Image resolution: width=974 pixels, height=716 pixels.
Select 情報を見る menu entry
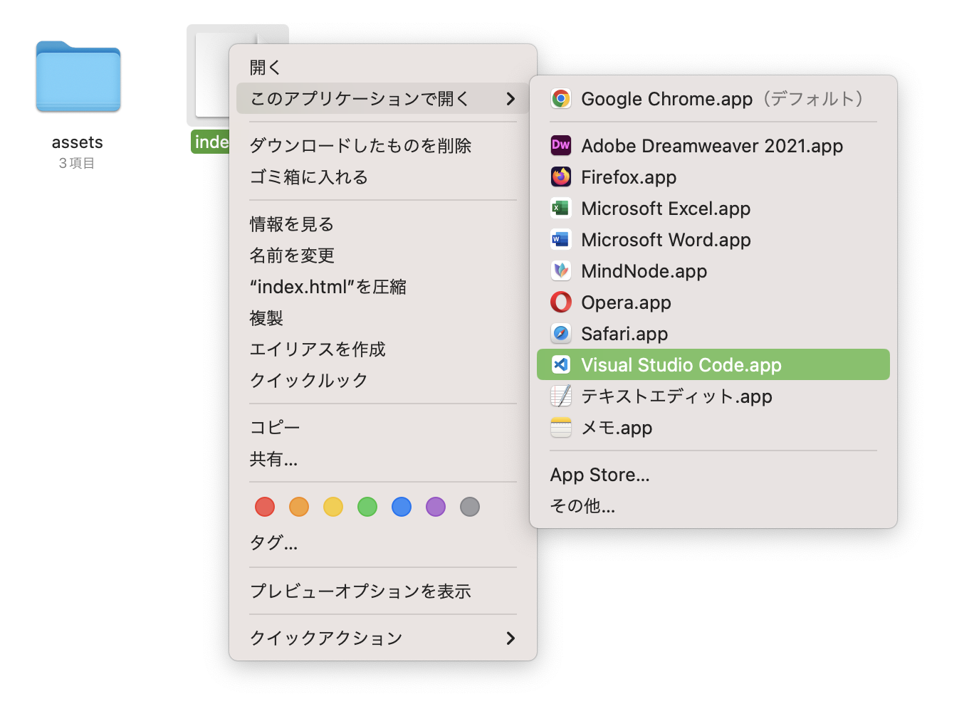coord(292,224)
